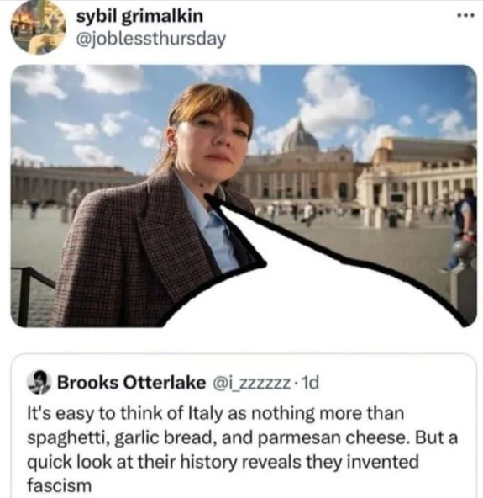This screenshot has height=498, width=483.
Task: Open sybil grimalkin's profile avatar
Action: (x=38, y=26)
